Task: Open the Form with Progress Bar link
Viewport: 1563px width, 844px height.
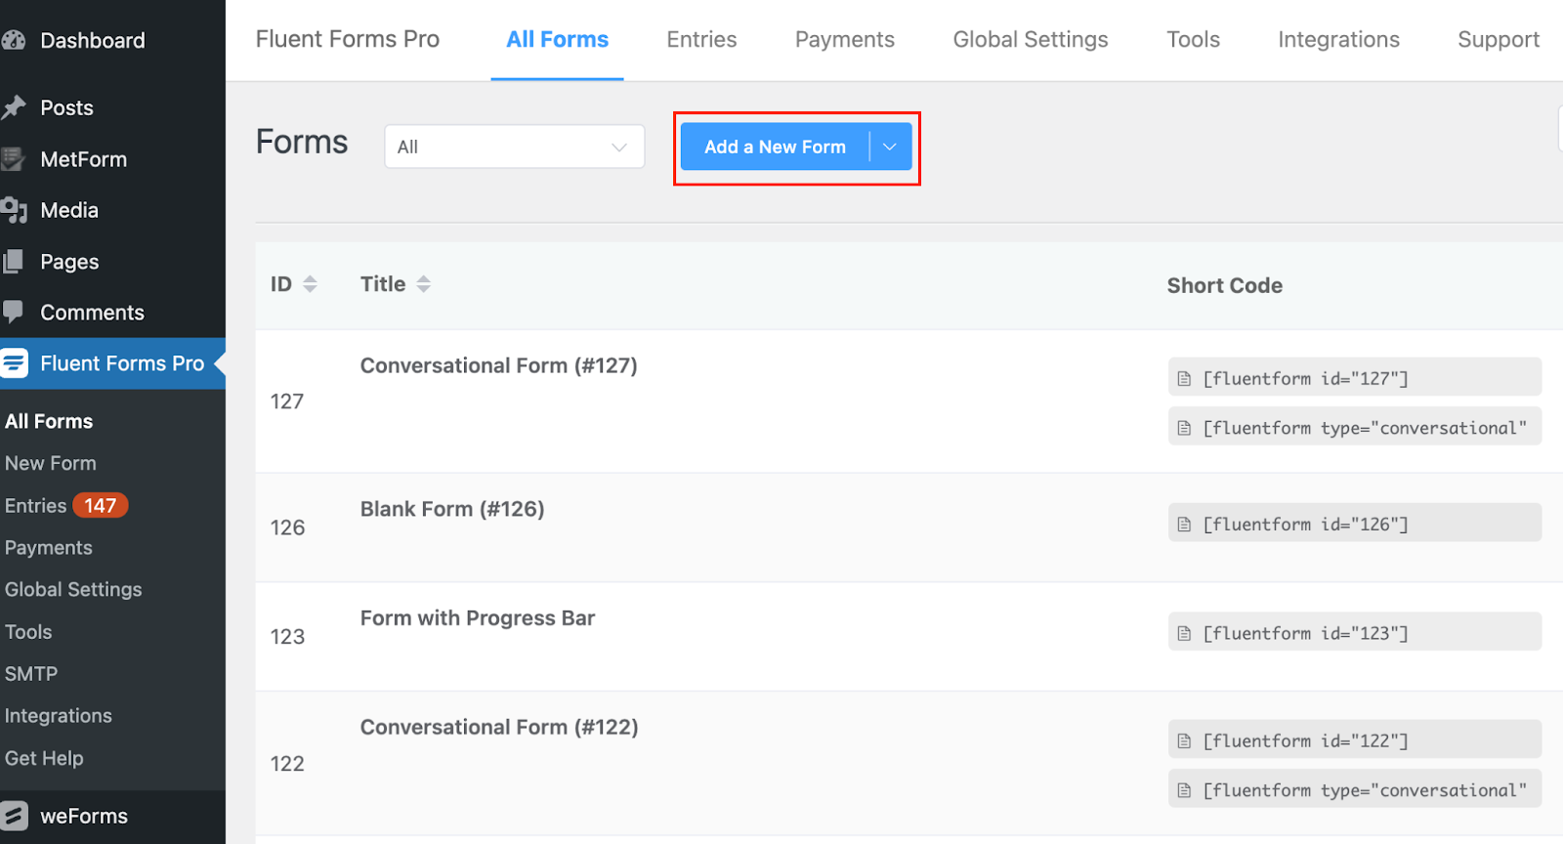Action: pyautogui.click(x=477, y=618)
